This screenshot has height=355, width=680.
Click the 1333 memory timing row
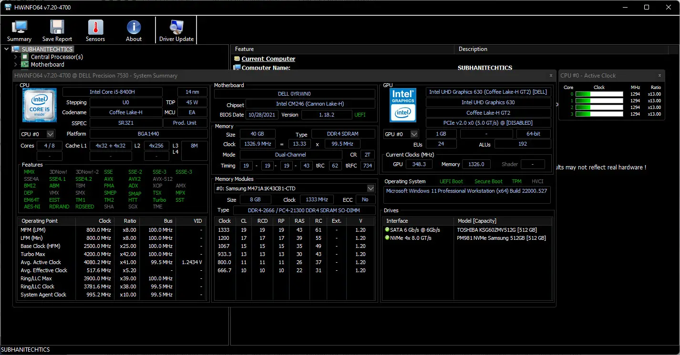point(294,230)
